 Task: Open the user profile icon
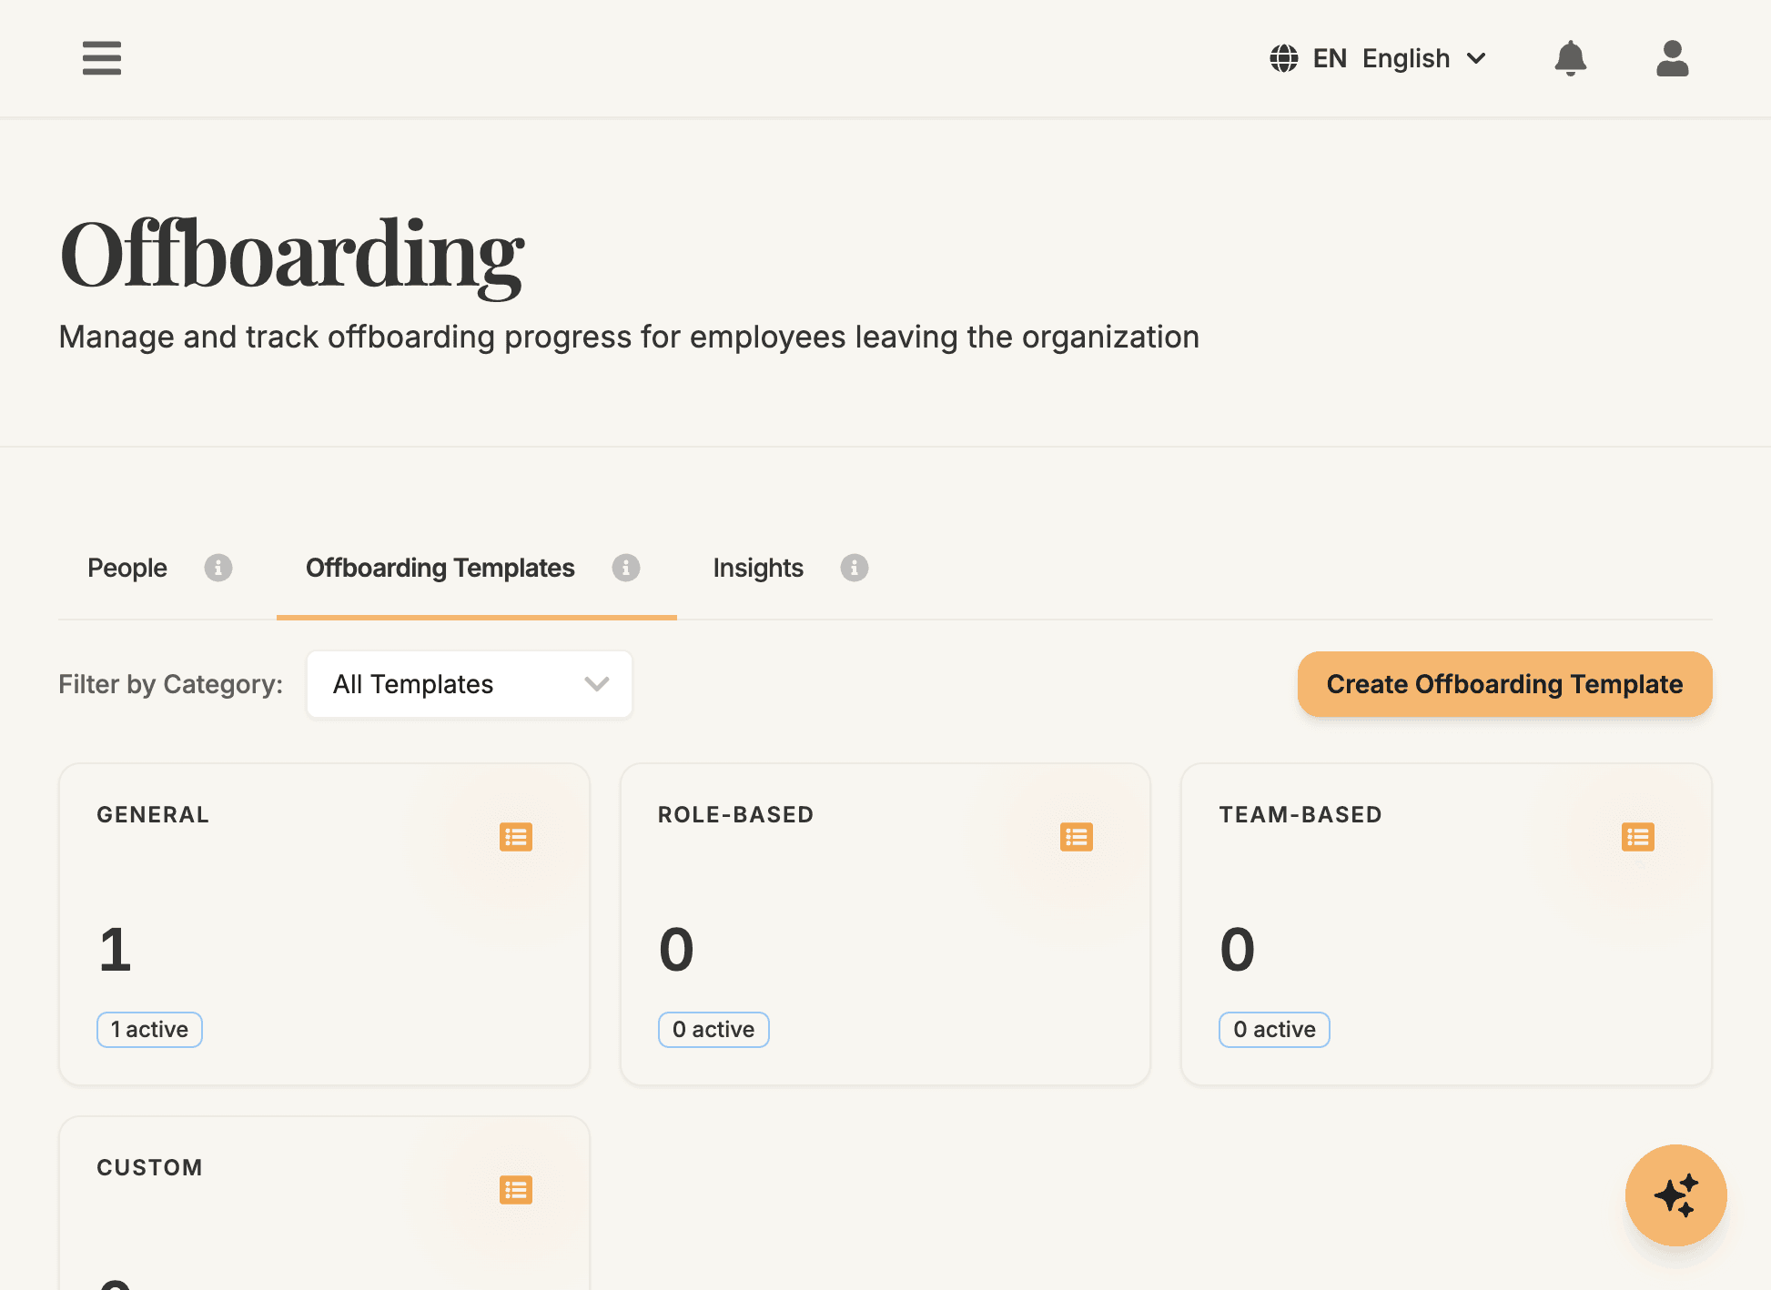(1672, 58)
